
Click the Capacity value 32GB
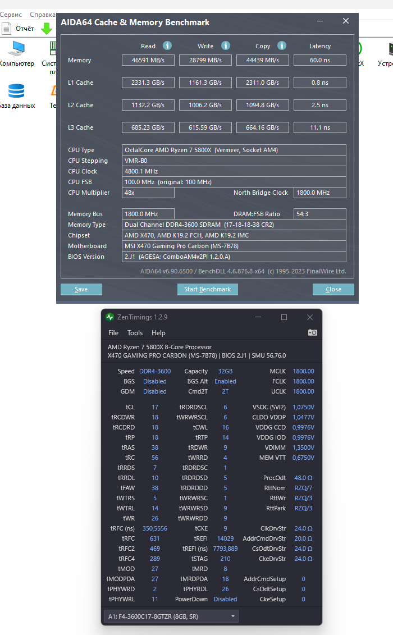point(225,371)
